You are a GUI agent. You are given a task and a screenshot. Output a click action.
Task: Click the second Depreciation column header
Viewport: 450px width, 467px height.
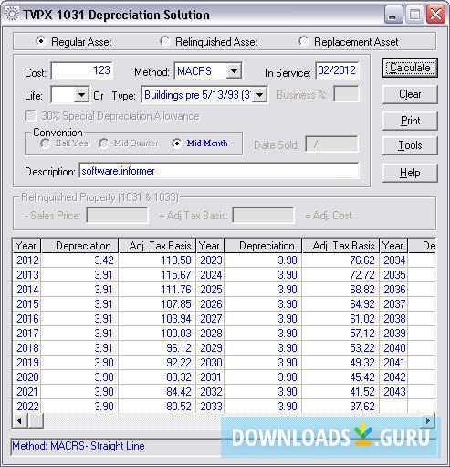(x=263, y=246)
